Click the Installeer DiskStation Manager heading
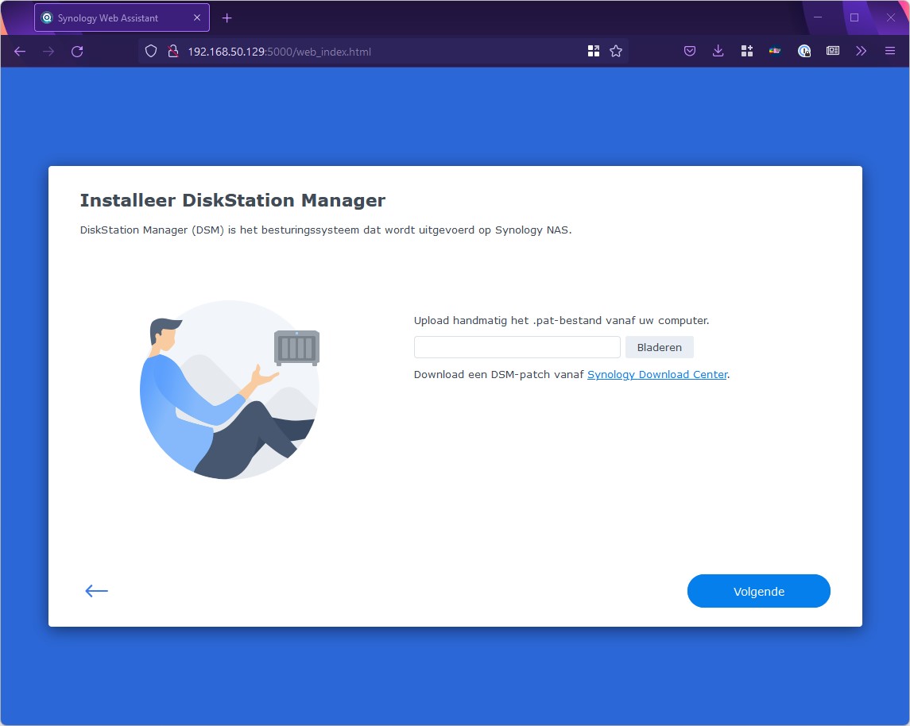 [233, 201]
